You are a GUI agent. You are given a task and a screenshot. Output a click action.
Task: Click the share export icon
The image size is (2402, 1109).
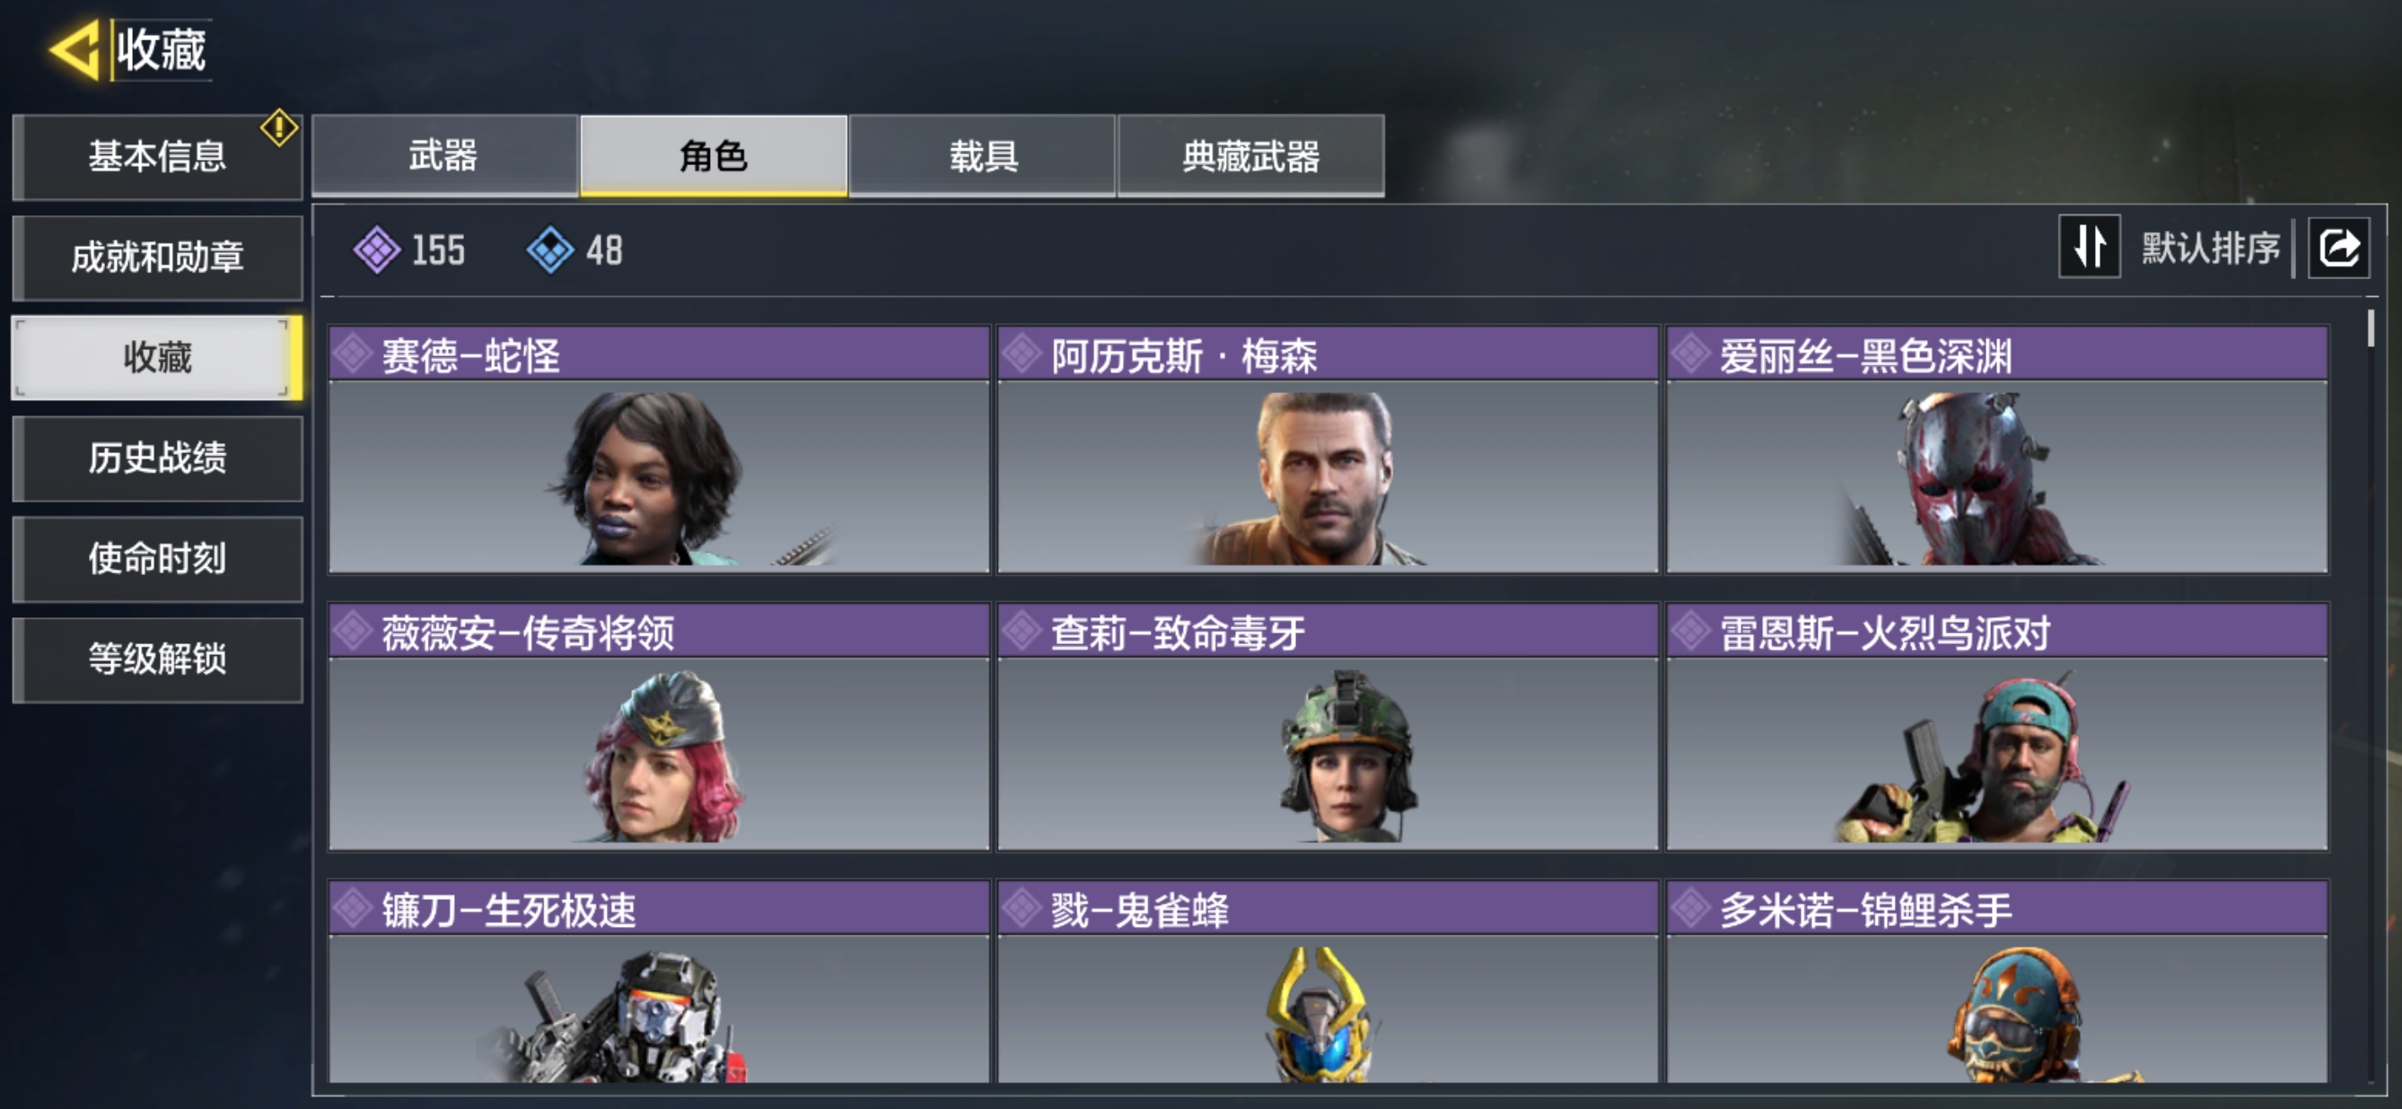2337,248
